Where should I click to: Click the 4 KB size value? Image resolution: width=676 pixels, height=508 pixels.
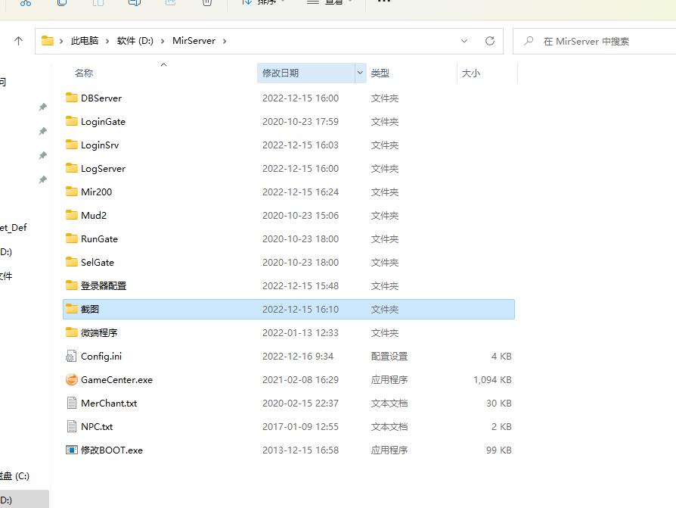501,356
